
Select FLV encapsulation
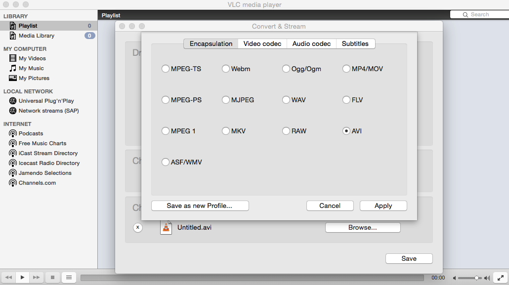click(x=352, y=100)
